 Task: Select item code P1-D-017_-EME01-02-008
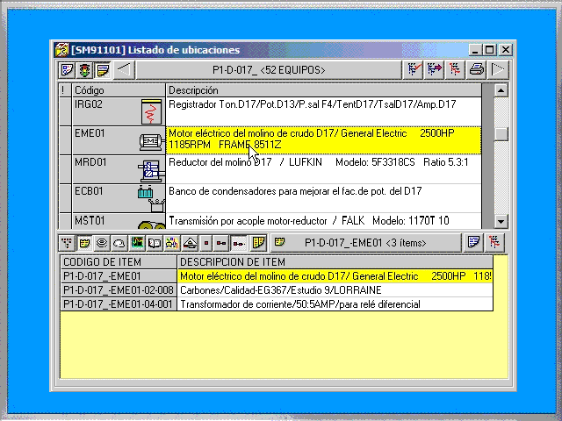pyautogui.click(x=119, y=290)
